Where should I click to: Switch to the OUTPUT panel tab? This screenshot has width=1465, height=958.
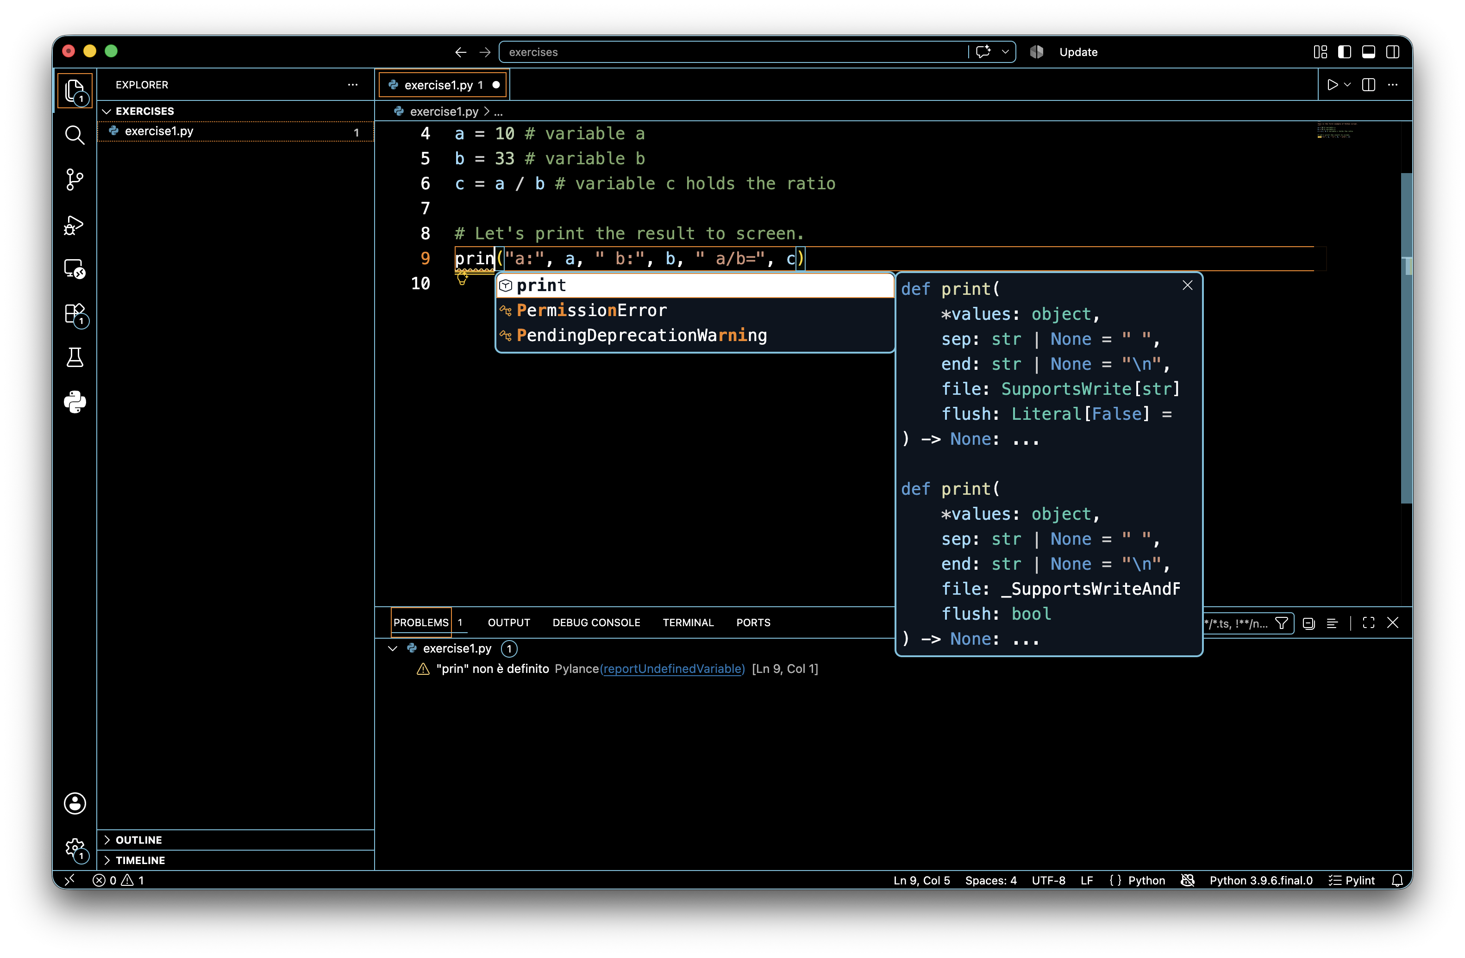pos(508,622)
